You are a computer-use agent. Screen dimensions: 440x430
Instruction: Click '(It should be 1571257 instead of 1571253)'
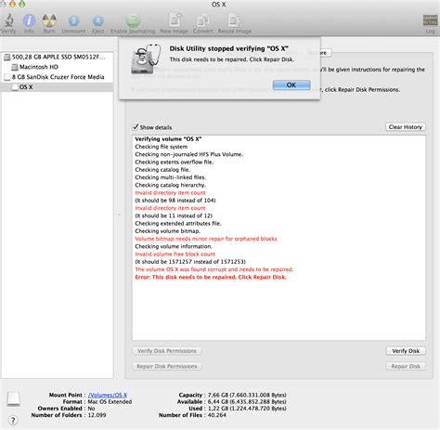click(x=190, y=262)
